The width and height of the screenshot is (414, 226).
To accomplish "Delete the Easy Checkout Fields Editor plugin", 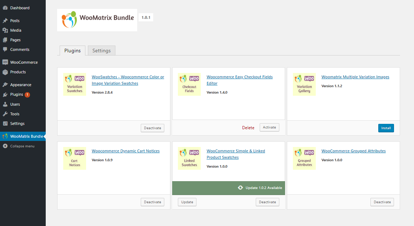I will tap(248, 128).
